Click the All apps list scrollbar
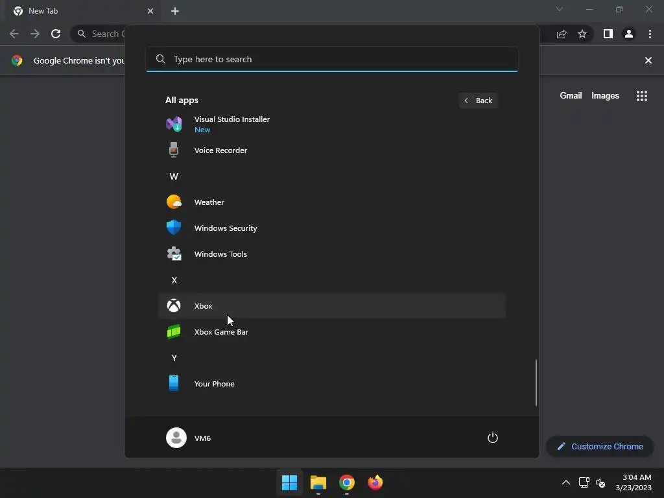 coord(536,383)
